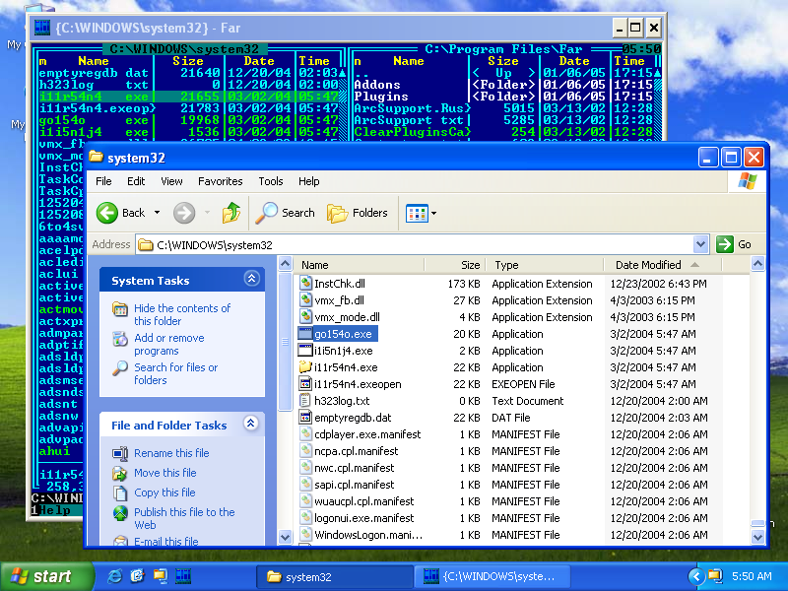This screenshot has width=788, height=591.
Task: Select the i1i5n1j4.exe application icon
Action: click(305, 351)
